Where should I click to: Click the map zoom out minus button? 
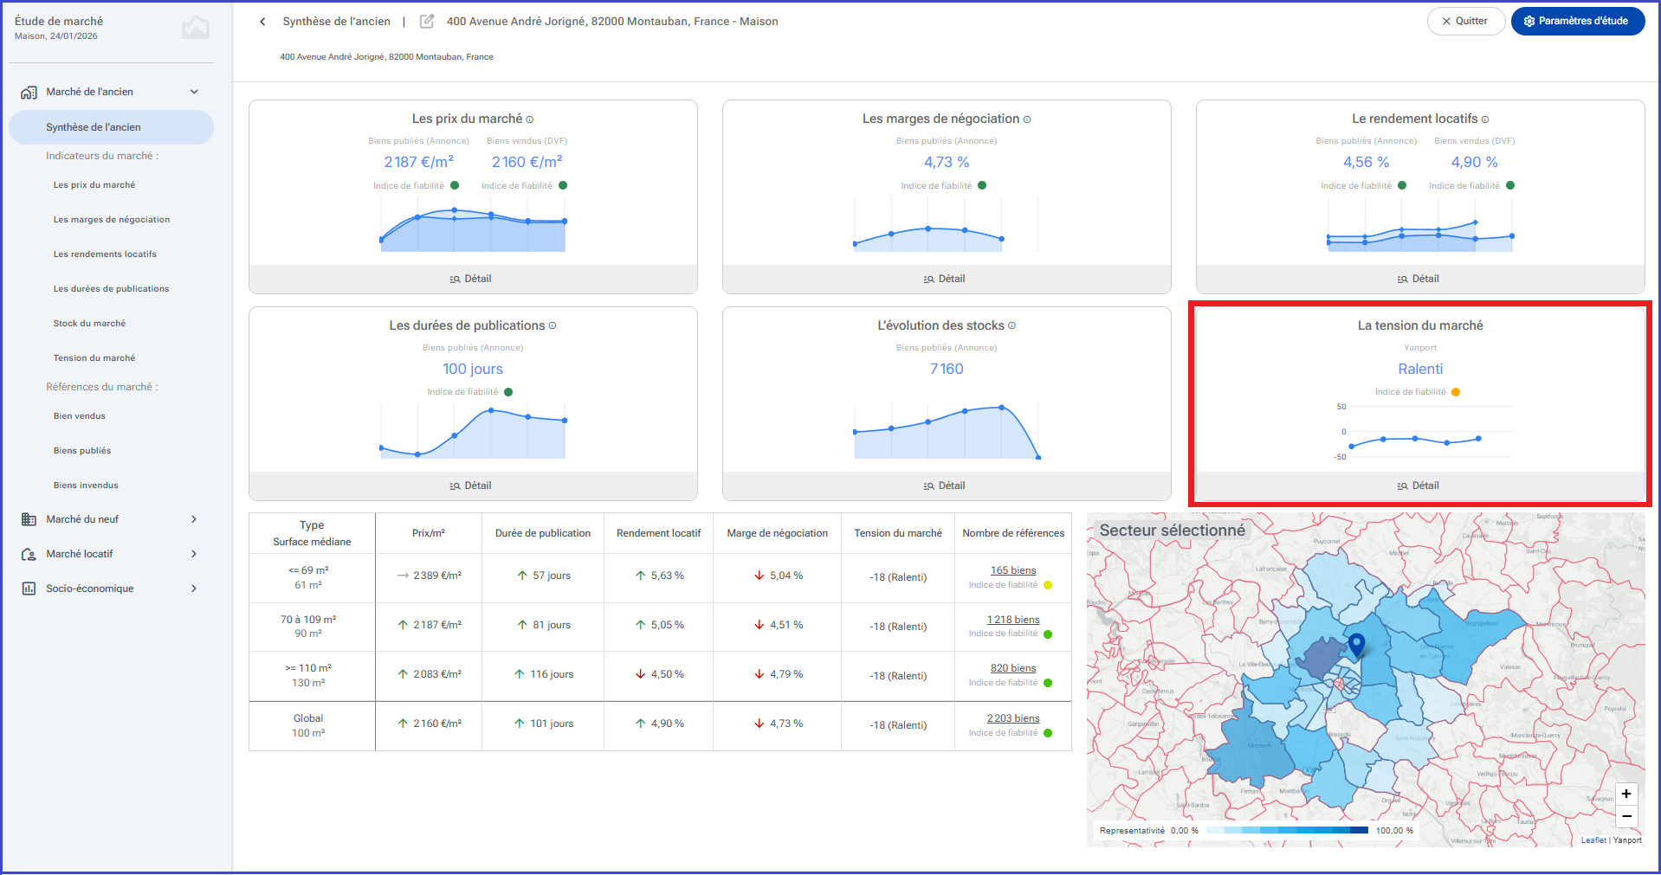coord(1626,816)
